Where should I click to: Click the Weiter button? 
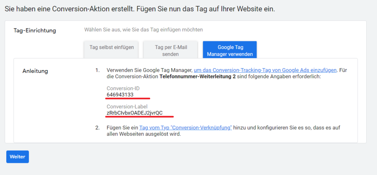[x=18, y=157]
